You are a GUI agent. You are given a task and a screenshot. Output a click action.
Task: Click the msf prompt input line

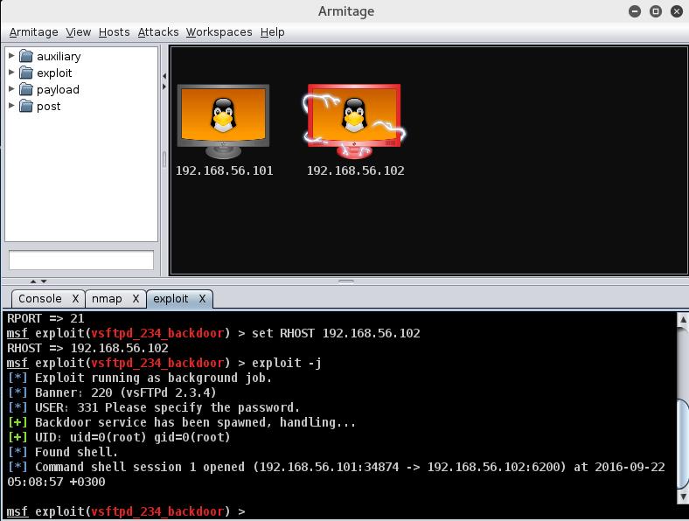(126, 511)
